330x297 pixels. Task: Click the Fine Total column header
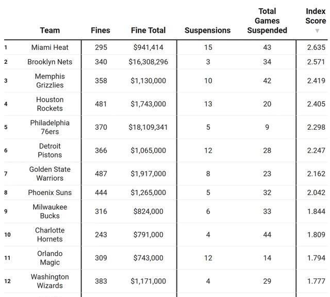tap(148, 30)
